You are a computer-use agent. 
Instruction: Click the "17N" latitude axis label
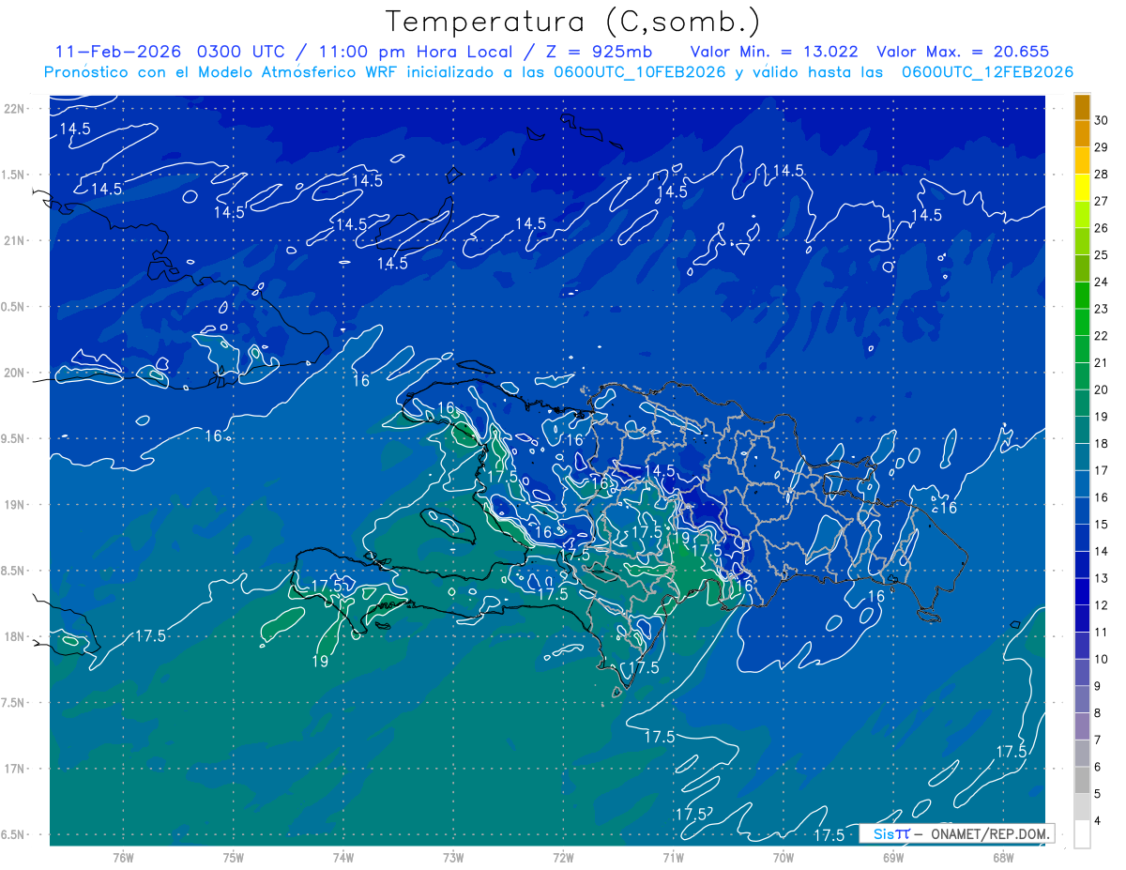[x=15, y=769]
